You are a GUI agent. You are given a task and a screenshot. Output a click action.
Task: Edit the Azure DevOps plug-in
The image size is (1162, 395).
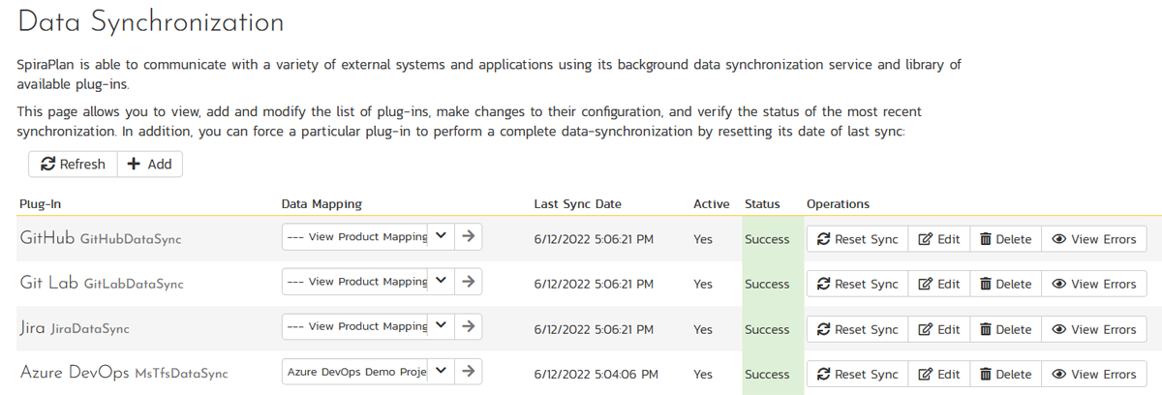[938, 374]
